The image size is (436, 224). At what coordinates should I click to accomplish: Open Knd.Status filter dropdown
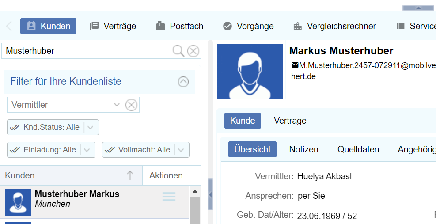[91, 127]
